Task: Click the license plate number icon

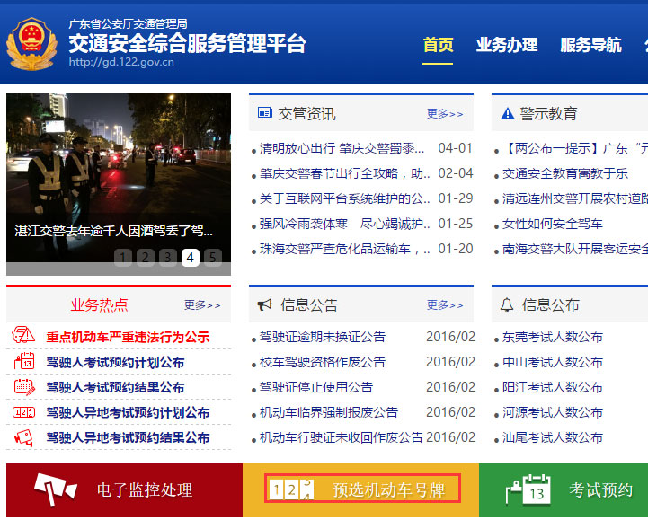Action: pos(291,489)
